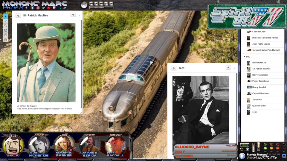Viewport: 287px width, 161px height.
Task: Toggle the bright green lit button
Action: pos(265,148)
